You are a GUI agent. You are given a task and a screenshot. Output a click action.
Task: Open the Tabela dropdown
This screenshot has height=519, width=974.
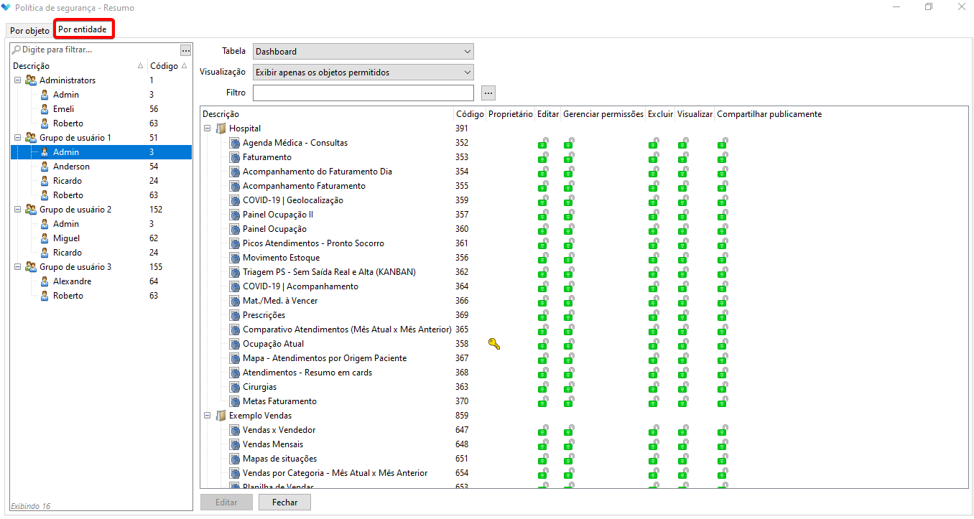[x=363, y=52]
